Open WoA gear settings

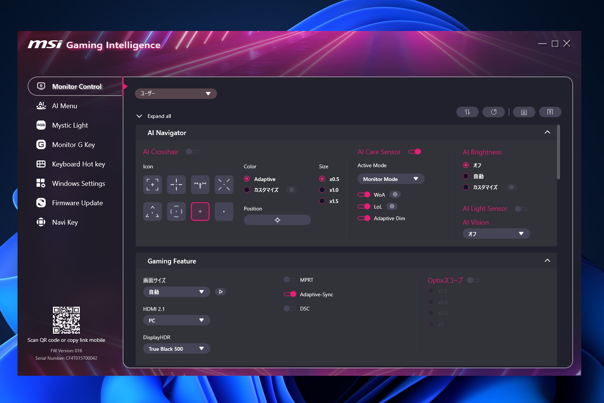pyautogui.click(x=395, y=194)
